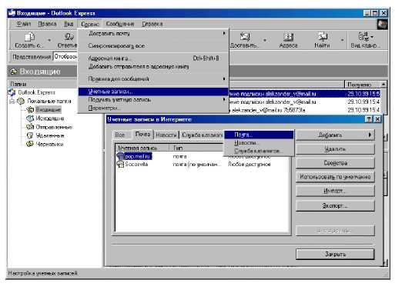
Task: Click the Получено column header
Action: (362, 85)
